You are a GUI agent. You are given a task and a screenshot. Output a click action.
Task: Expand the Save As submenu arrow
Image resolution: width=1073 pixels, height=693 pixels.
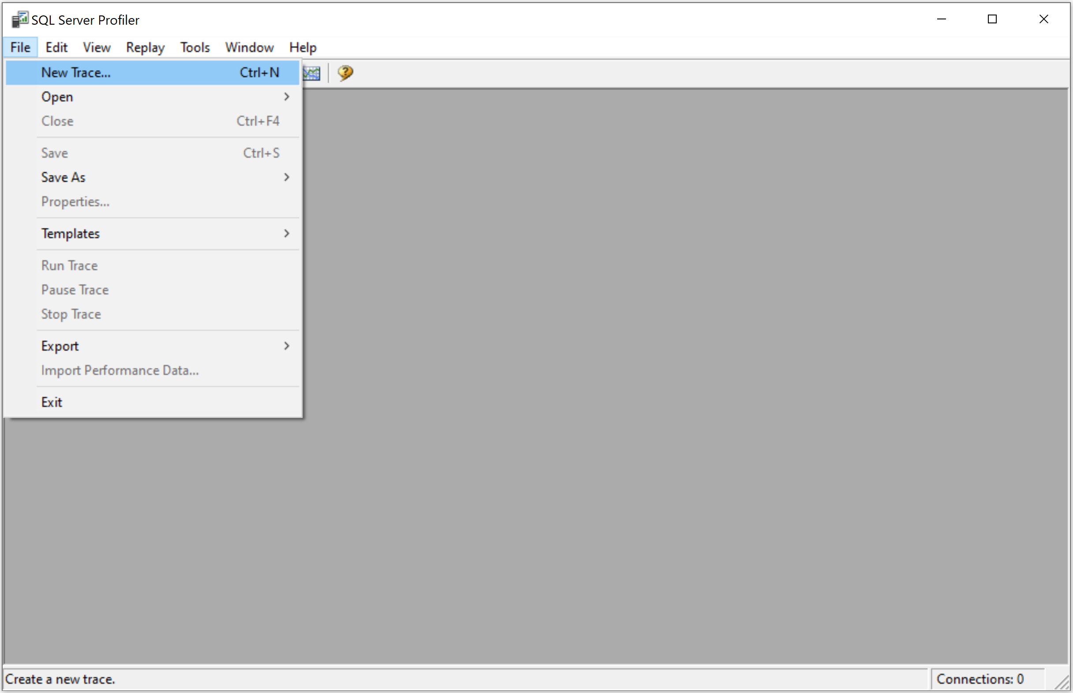[286, 177]
